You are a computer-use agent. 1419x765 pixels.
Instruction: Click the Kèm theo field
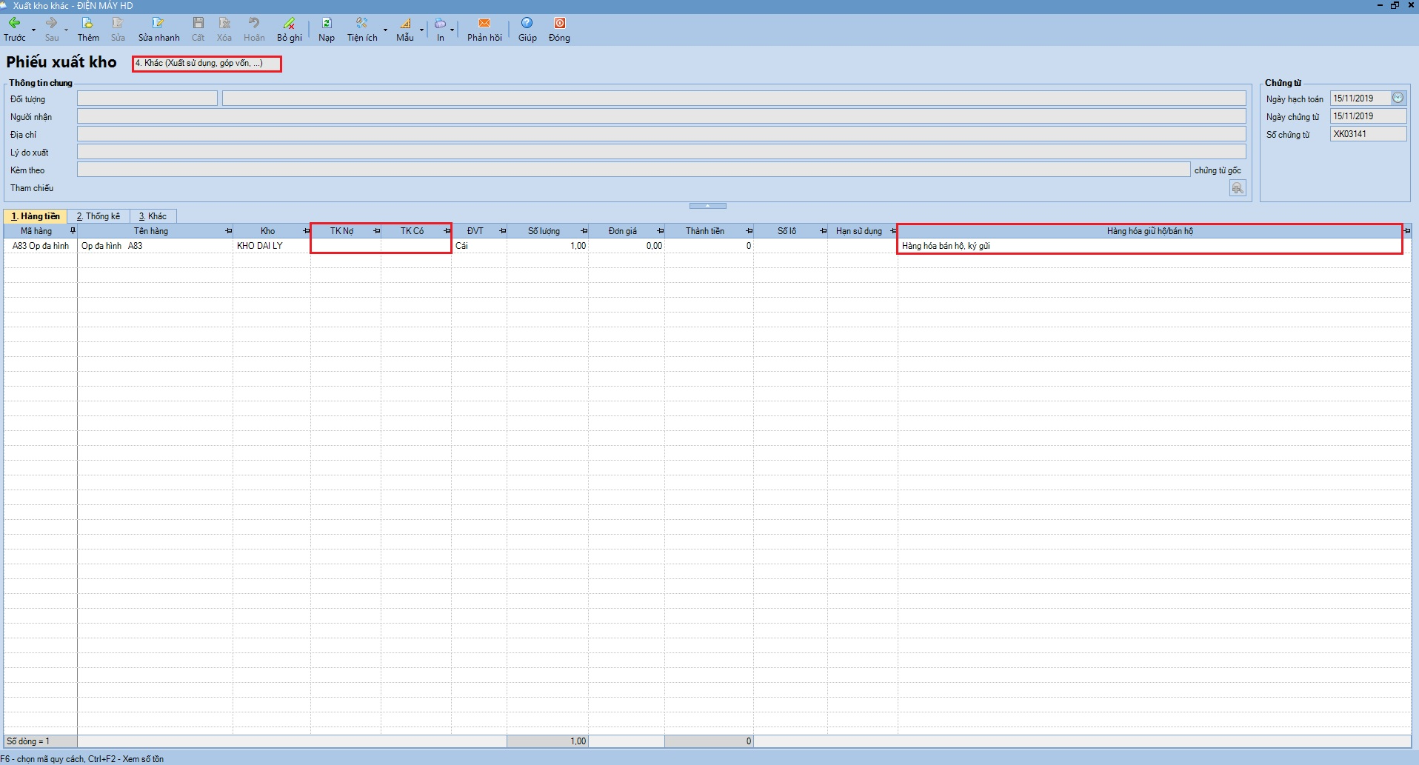tap(633, 170)
